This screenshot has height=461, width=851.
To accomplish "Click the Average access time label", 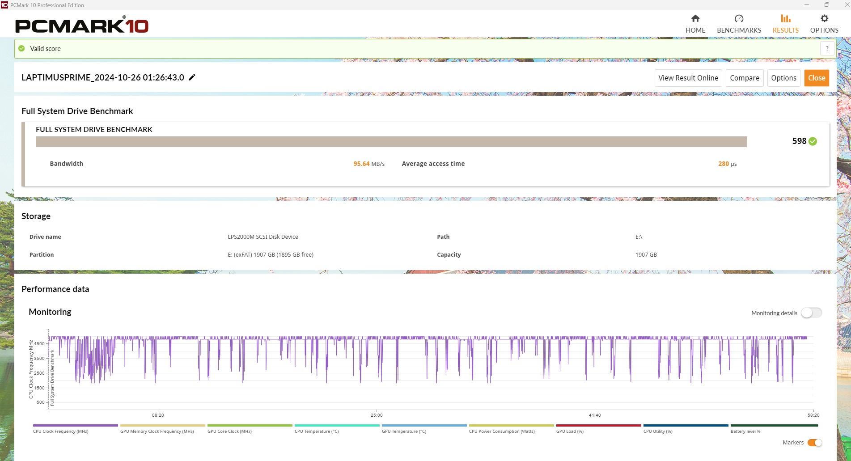I will [433, 164].
